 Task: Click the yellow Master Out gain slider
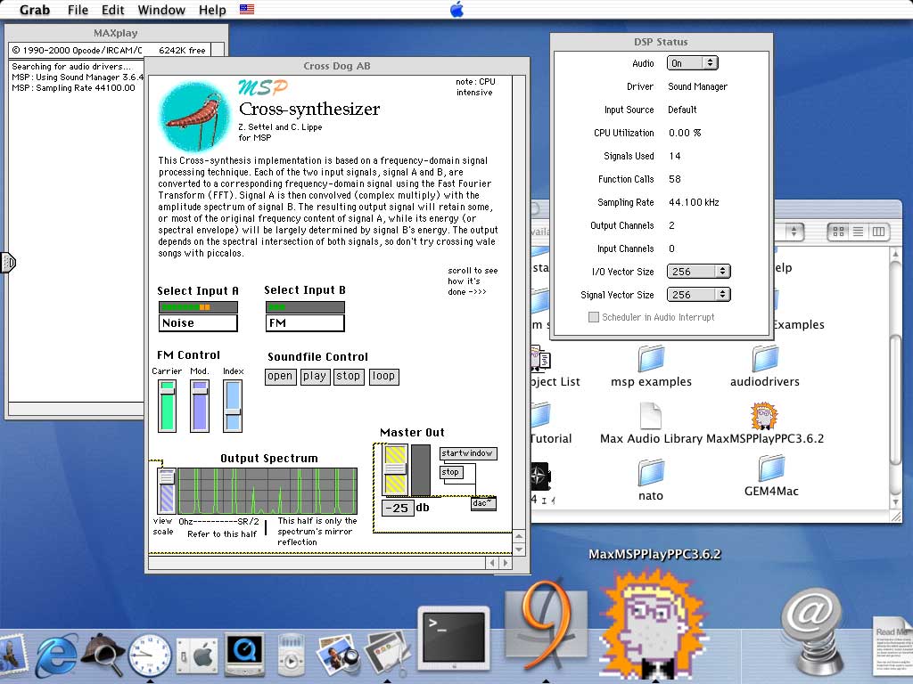pos(395,470)
